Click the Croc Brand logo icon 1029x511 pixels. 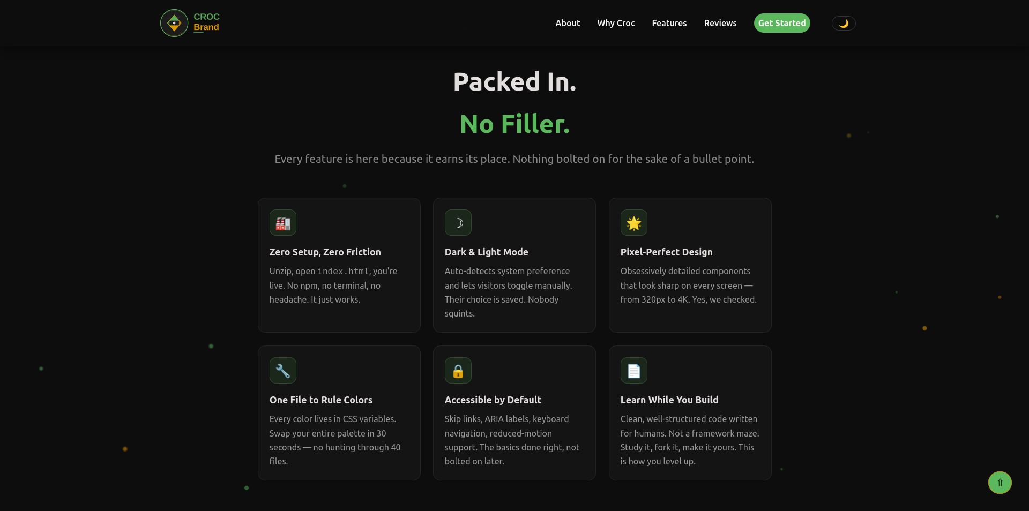pos(174,23)
